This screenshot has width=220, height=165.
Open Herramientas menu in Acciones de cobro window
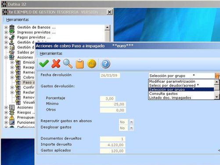51,54
